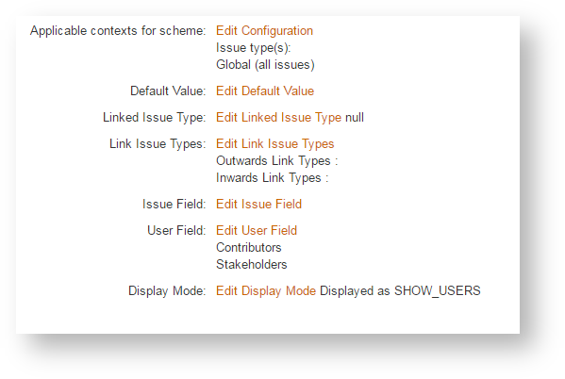This screenshot has height=379, width=565.
Task: Open Edit Display Mode link
Action: [266, 291]
